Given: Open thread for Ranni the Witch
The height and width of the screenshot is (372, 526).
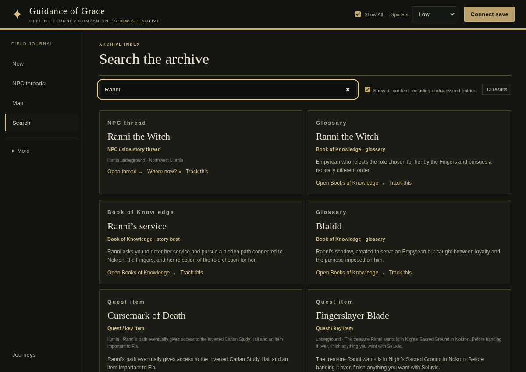Looking at the screenshot, I should point(125,172).
